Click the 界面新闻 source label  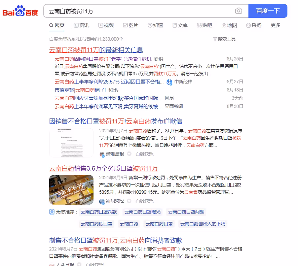click(174, 106)
